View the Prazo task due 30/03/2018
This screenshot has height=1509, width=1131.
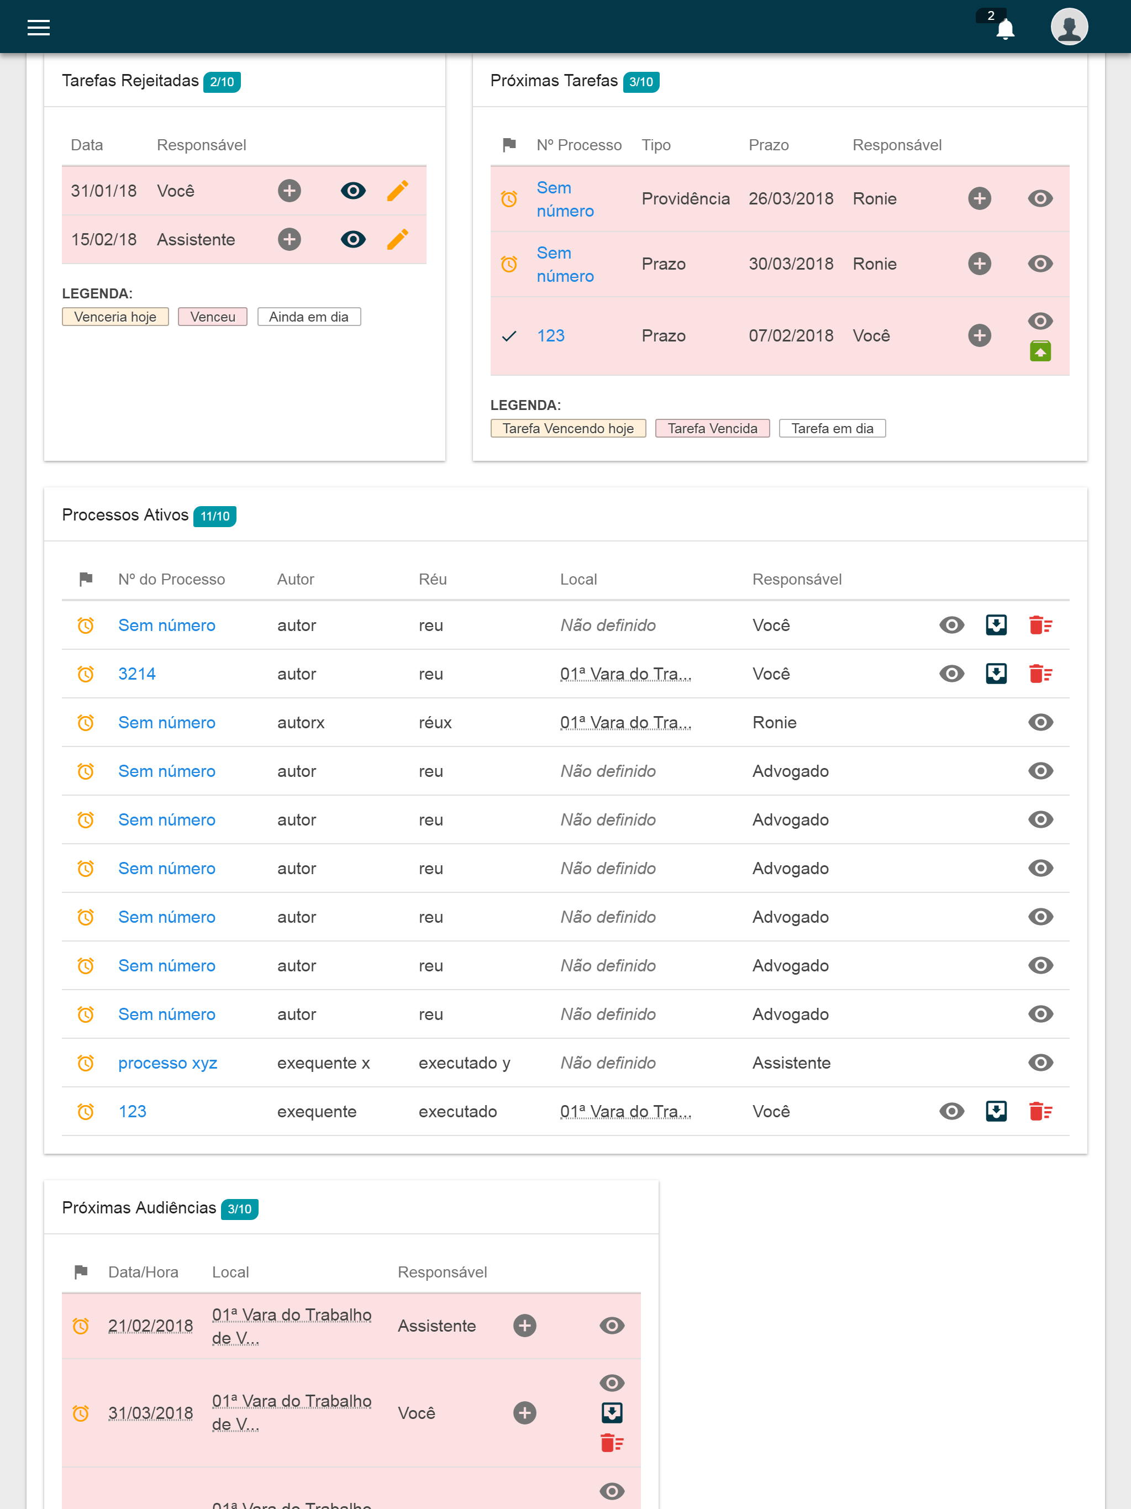[1040, 264]
